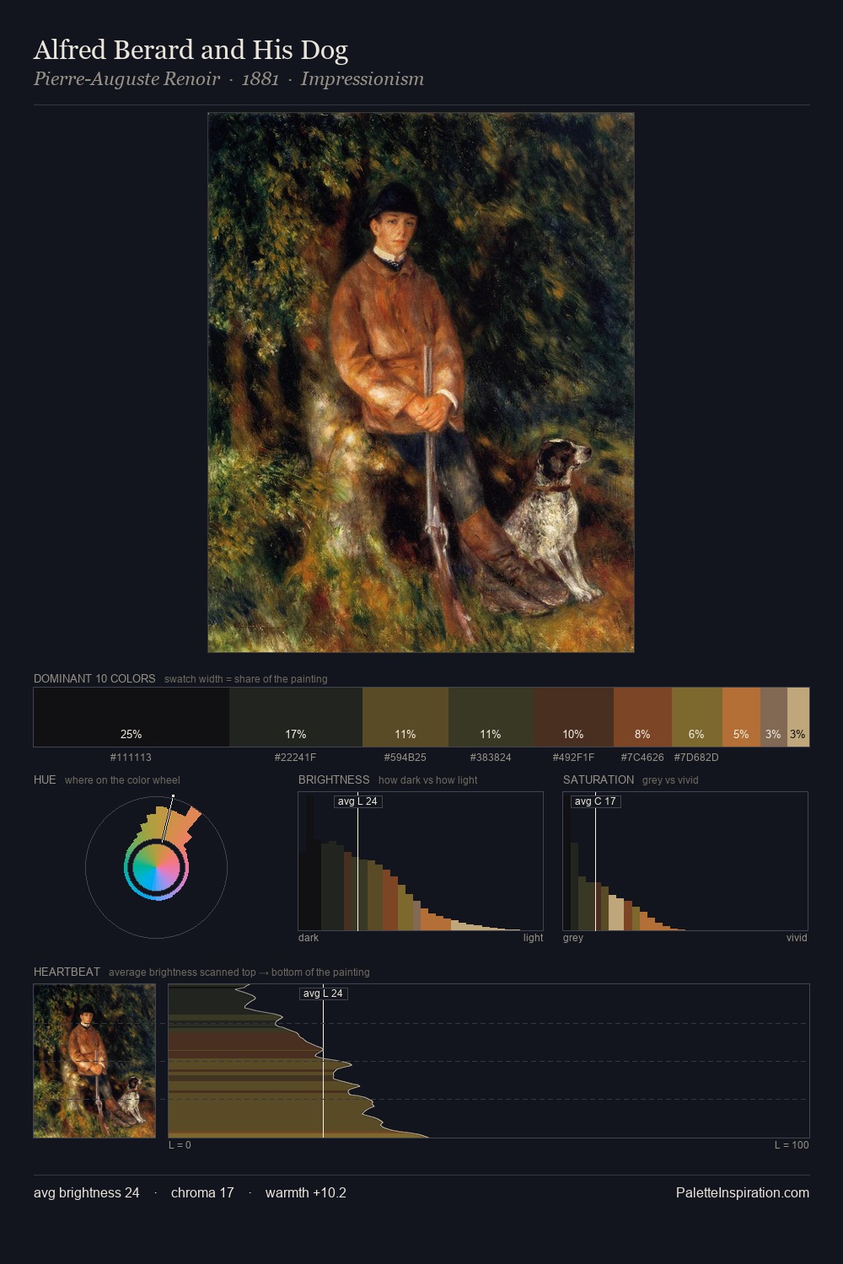Click the hex label #22241F

(295, 758)
